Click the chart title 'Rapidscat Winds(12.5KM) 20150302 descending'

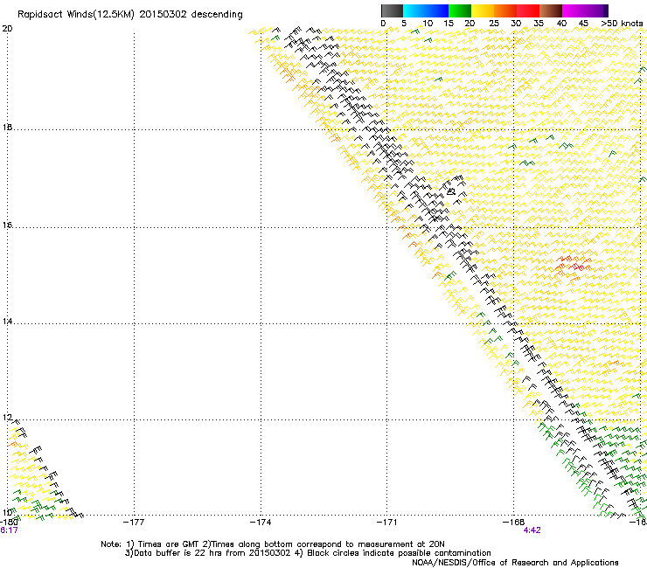(x=130, y=14)
